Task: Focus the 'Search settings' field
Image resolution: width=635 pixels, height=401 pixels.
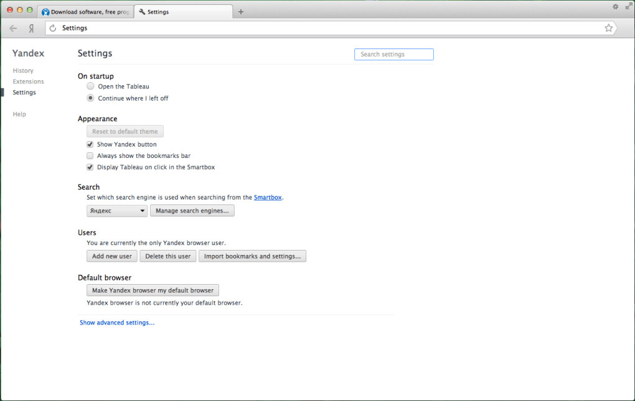Action: [x=394, y=55]
